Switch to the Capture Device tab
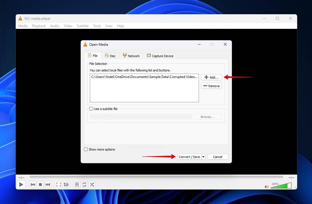The image size is (312, 204). [x=160, y=56]
